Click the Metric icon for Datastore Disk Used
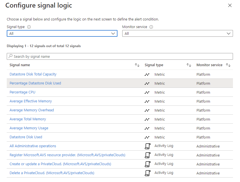The image size is (240, 182). pyautogui.click(x=147, y=137)
